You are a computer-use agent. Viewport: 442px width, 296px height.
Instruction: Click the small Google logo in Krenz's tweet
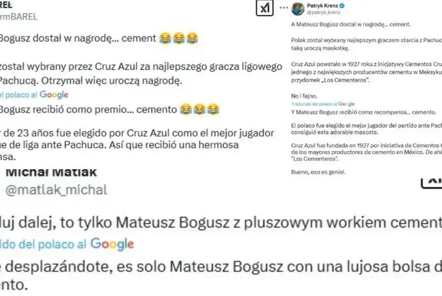(347, 104)
